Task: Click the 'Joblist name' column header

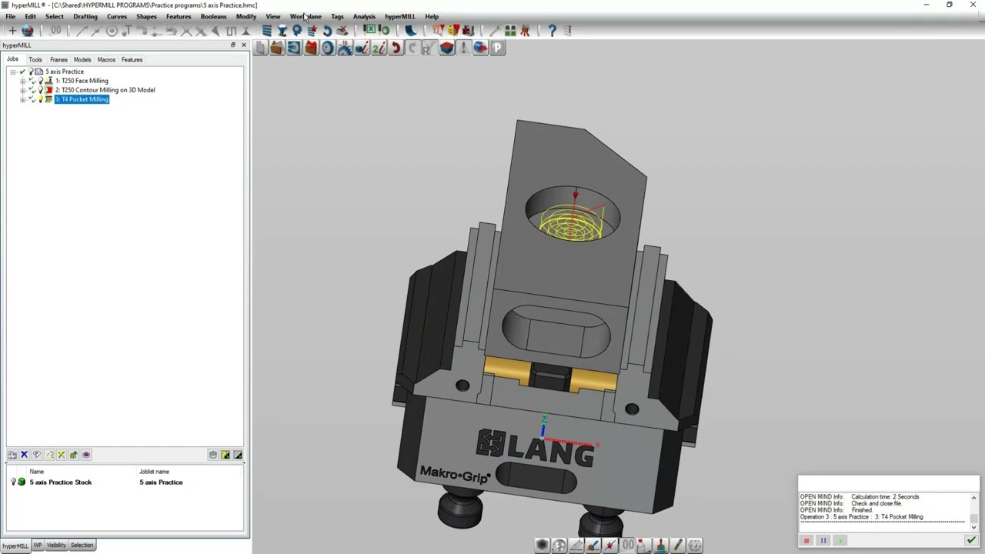Action: 154,472
